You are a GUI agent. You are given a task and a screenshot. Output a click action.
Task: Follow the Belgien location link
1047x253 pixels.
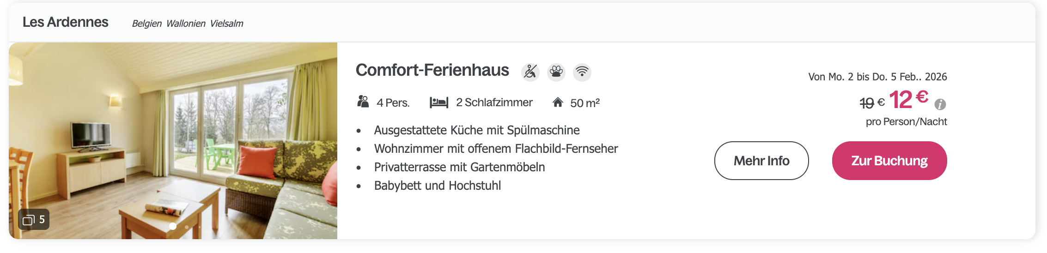[x=146, y=24]
